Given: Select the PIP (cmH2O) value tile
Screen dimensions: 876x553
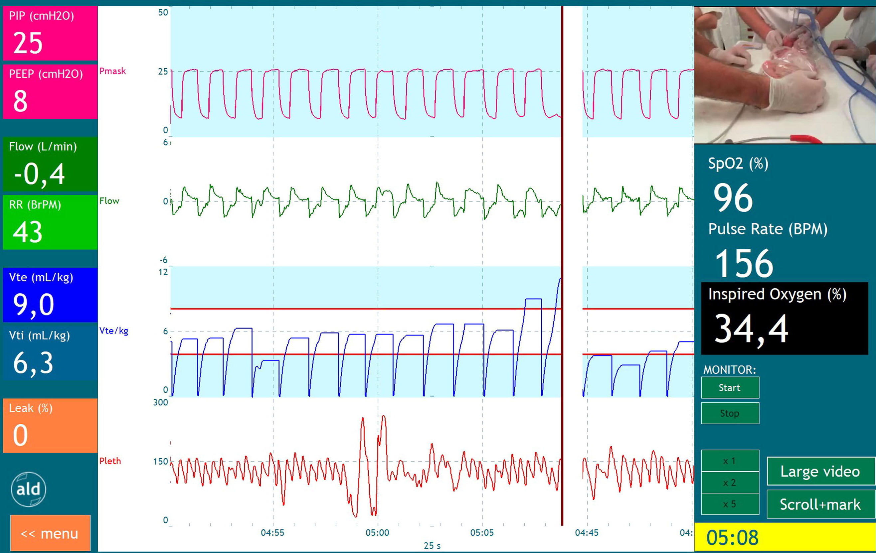Looking at the screenshot, I should pyautogui.click(x=50, y=33).
